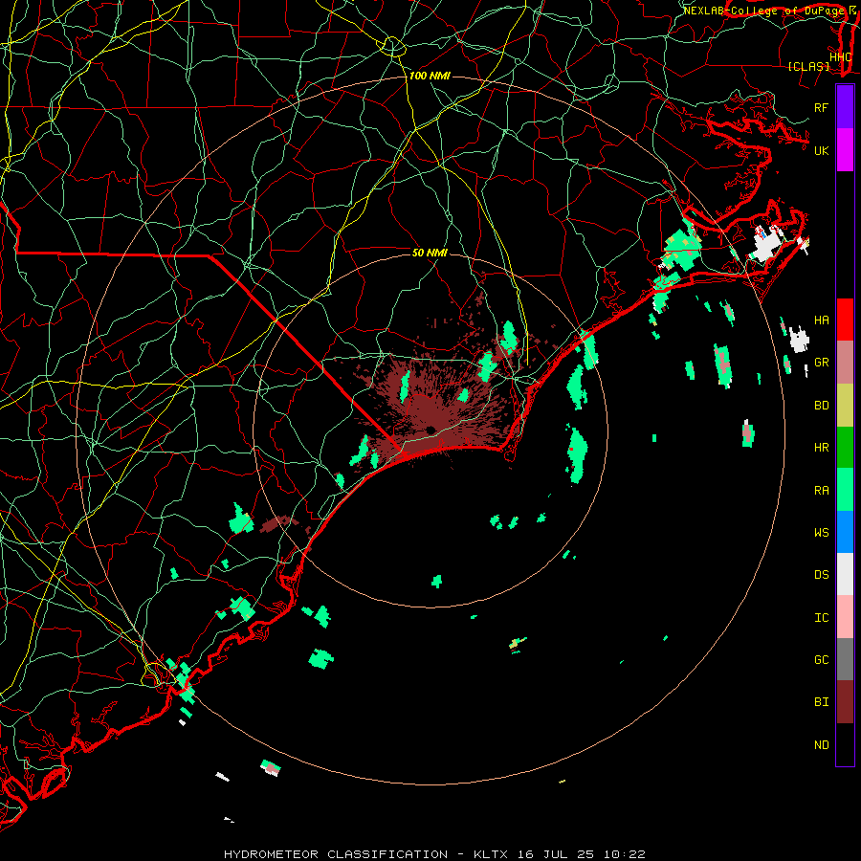Click the WS legend label

821,532
